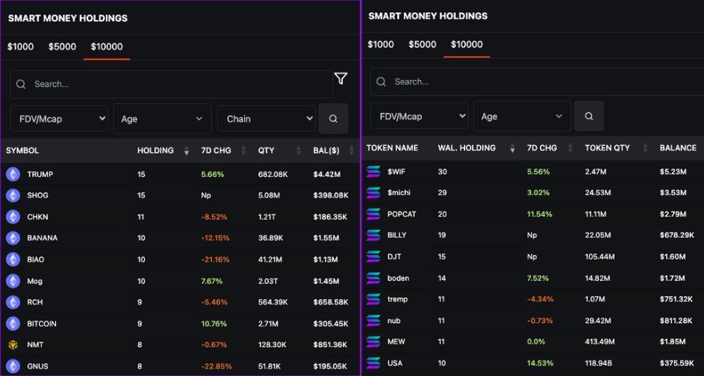Image resolution: width=704 pixels, height=376 pixels.
Task: Click the Ethereum icon next to BIAO
Action: (x=13, y=259)
